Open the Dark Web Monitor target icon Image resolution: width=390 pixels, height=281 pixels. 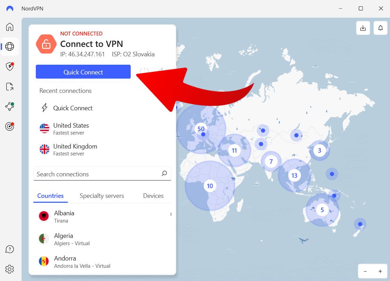click(x=10, y=126)
